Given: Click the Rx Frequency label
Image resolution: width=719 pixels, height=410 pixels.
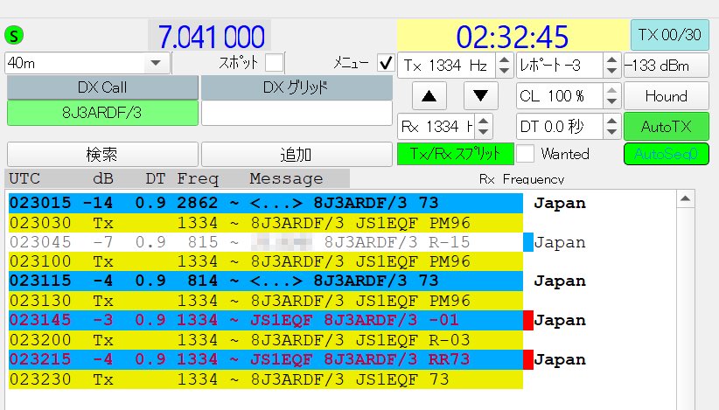Looking at the screenshot, I should [x=522, y=179].
